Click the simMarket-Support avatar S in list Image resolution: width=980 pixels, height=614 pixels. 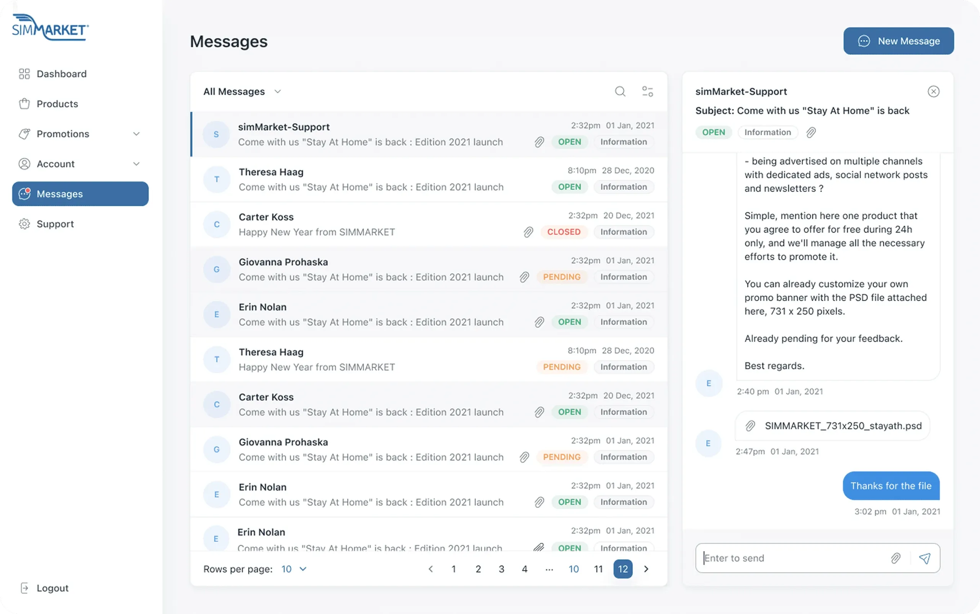pyautogui.click(x=216, y=134)
